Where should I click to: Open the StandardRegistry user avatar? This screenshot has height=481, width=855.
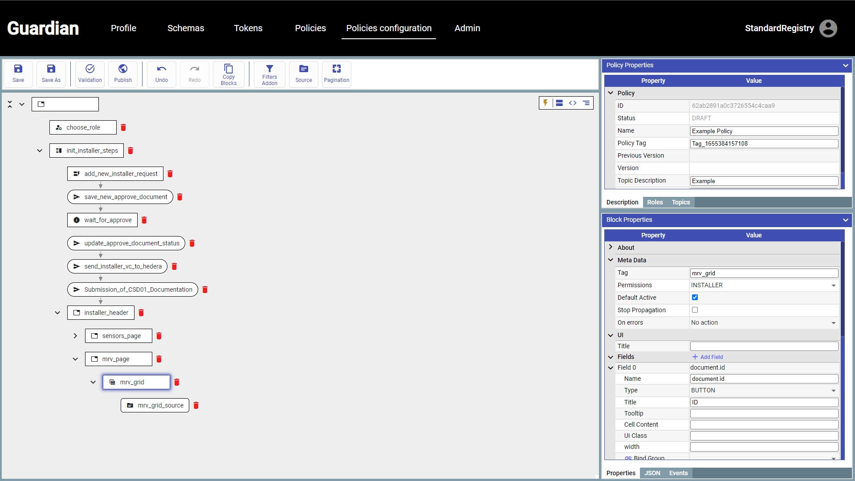(x=828, y=29)
